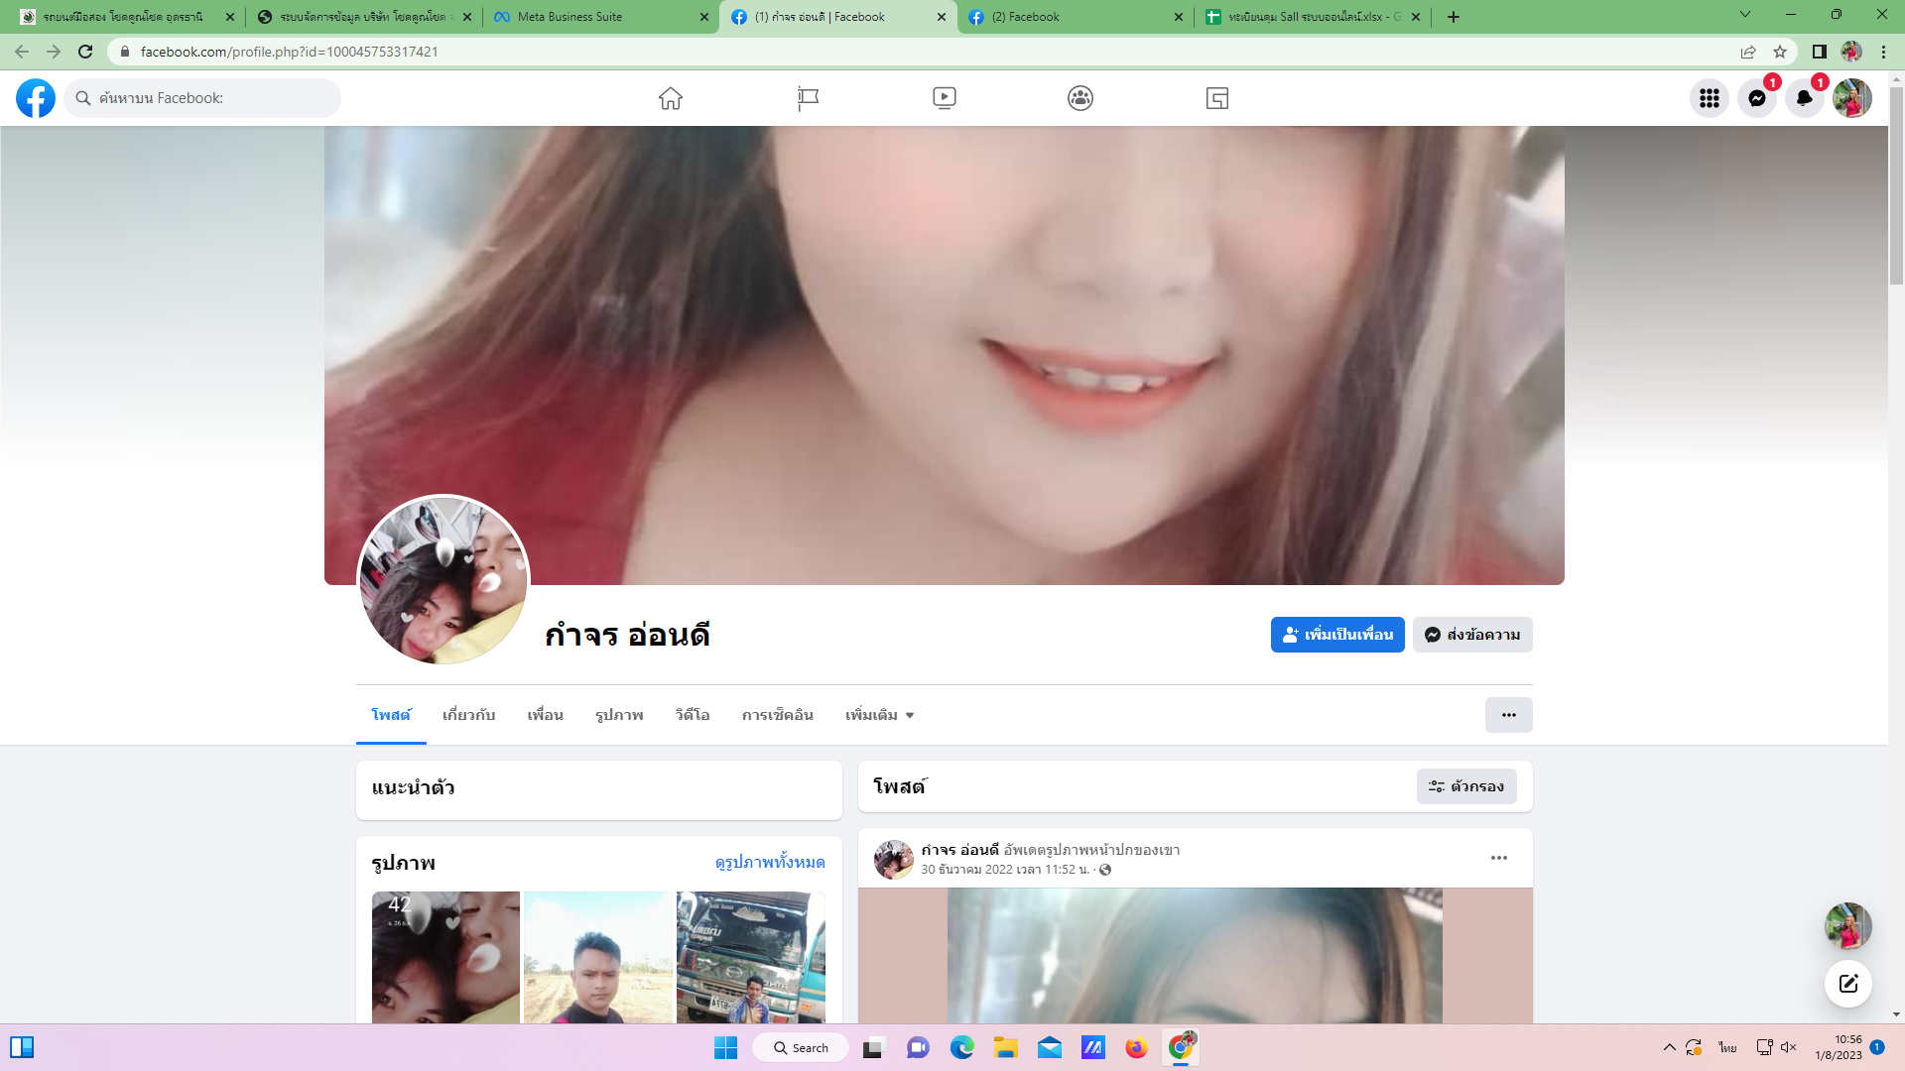Click the Facebook search field
Viewport: 1905px width, 1071px height.
pyautogui.click(x=203, y=98)
